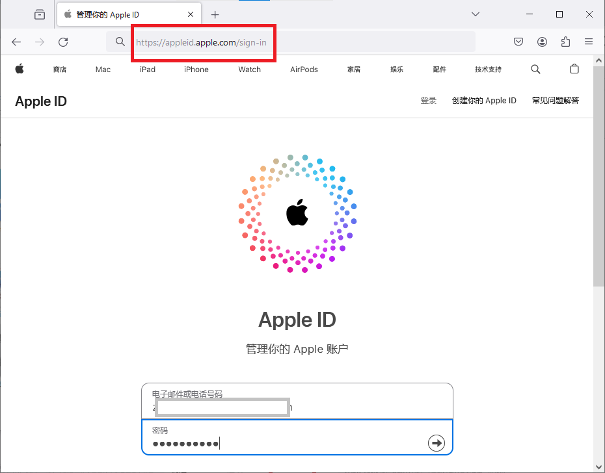Reload the page with refresh icon
This screenshot has height=473, width=605.
63,42
